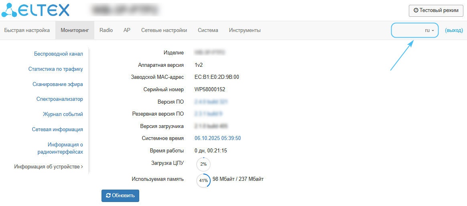The height and width of the screenshot is (206, 467).
Task: Click the chevron beside Информация об устройстве
Action: click(82, 166)
